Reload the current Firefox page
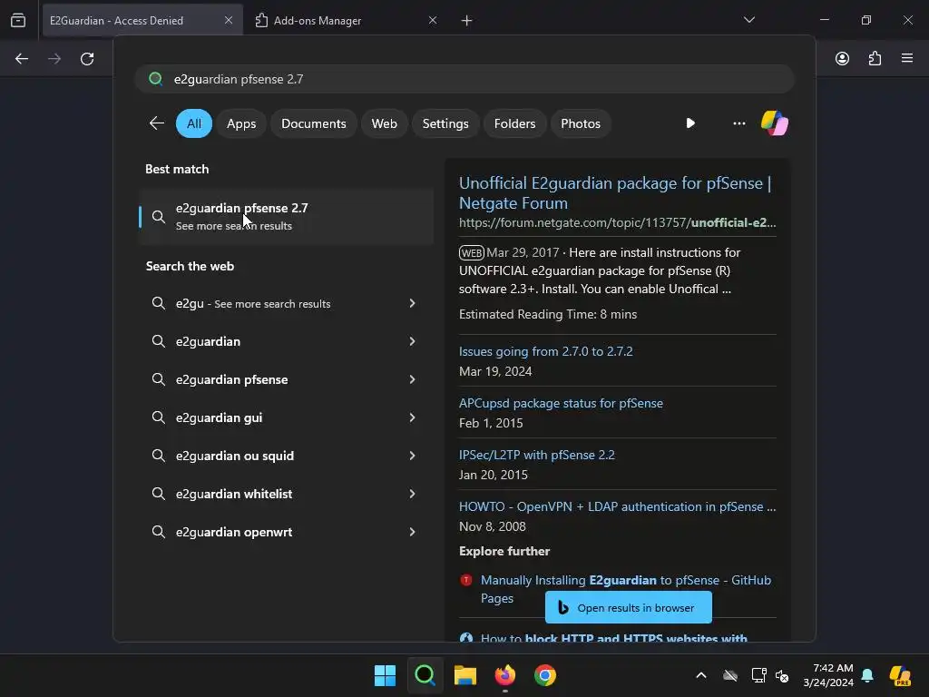929x697 pixels. (87, 59)
